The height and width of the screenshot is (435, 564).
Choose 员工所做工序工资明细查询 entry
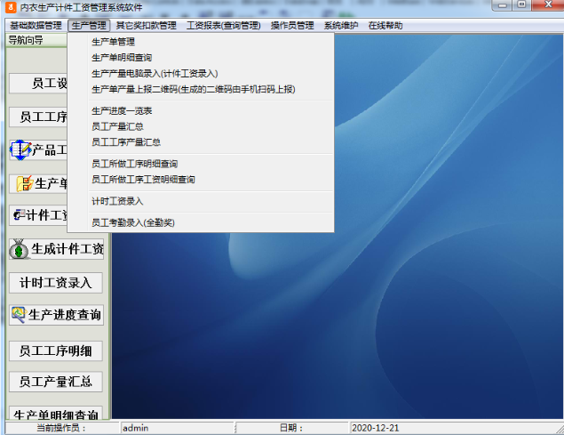point(201,180)
